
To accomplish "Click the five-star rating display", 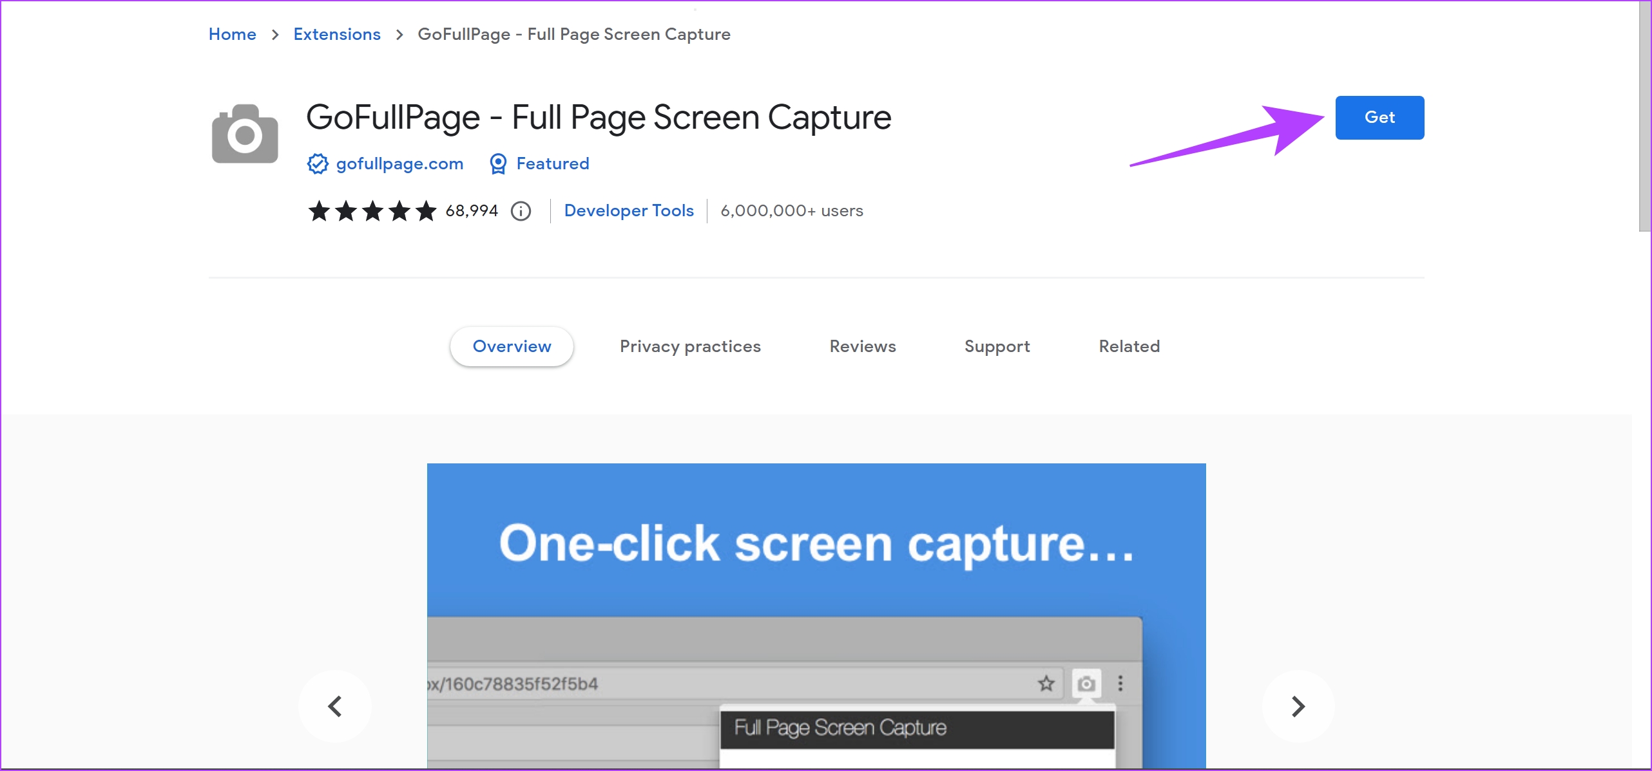I will point(372,211).
